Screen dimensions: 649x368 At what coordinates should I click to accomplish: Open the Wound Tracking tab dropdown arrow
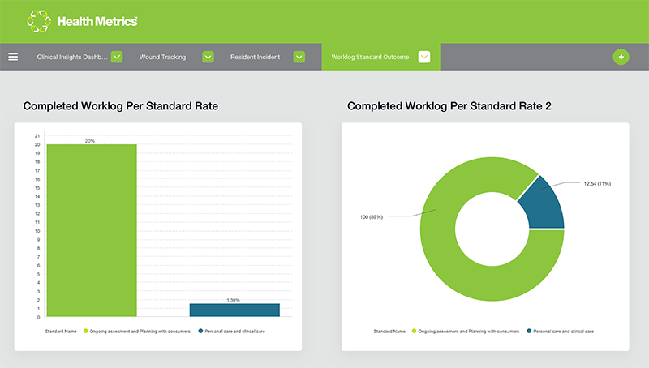208,57
